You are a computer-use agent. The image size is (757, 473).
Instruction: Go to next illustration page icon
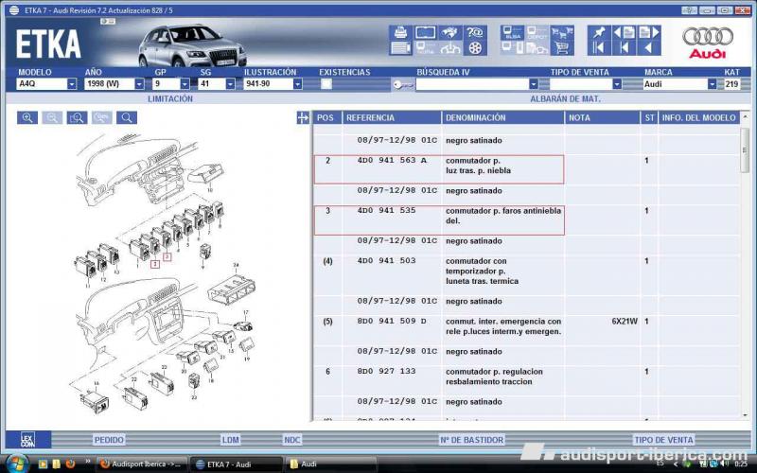(x=649, y=32)
